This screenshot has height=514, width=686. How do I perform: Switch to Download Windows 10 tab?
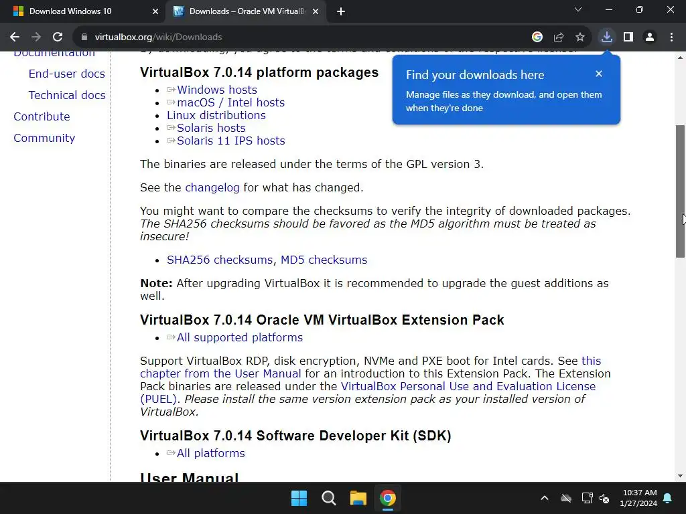(x=82, y=11)
